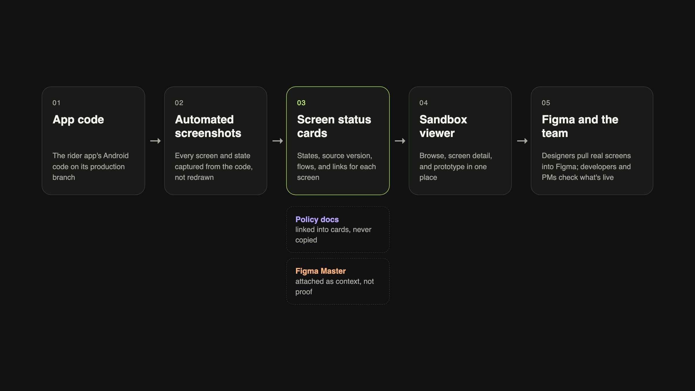Click the purple Policy docs label
The image size is (695, 391).
click(317, 220)
